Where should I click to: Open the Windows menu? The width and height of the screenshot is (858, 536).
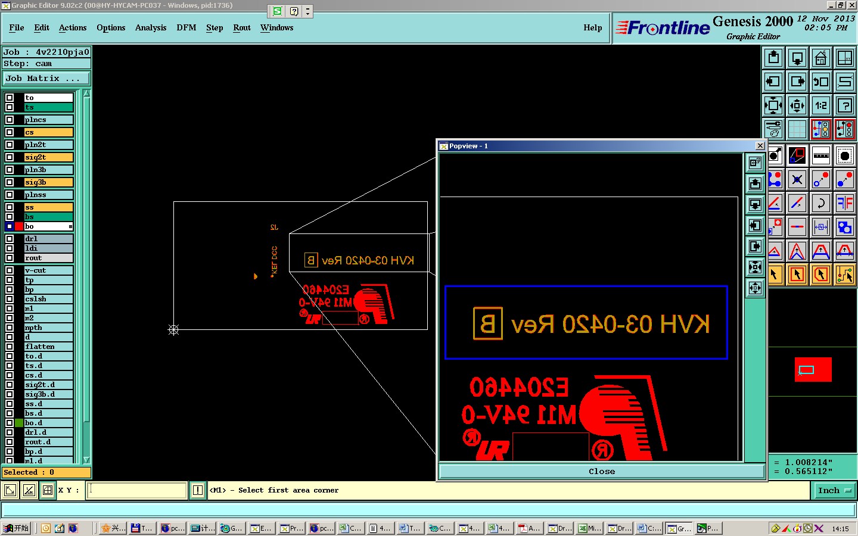click(276, 27)
